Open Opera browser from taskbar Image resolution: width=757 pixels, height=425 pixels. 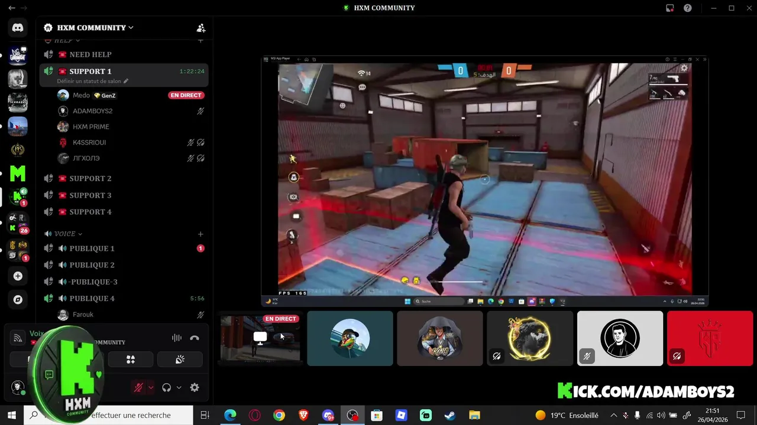click(254, 415)
